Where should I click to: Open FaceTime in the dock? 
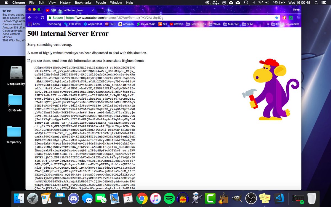point(101,198)
